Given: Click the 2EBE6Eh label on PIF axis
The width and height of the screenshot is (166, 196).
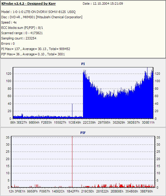Looking at the screenshot, I should pos(117,192).
